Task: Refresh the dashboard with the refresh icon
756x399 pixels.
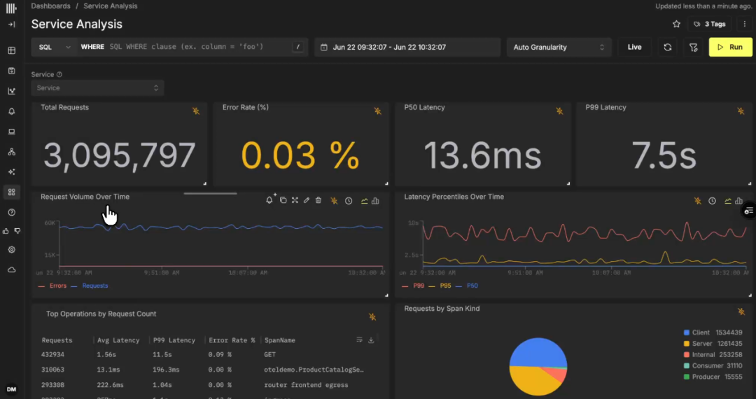Action: click(x=667, y=47)
